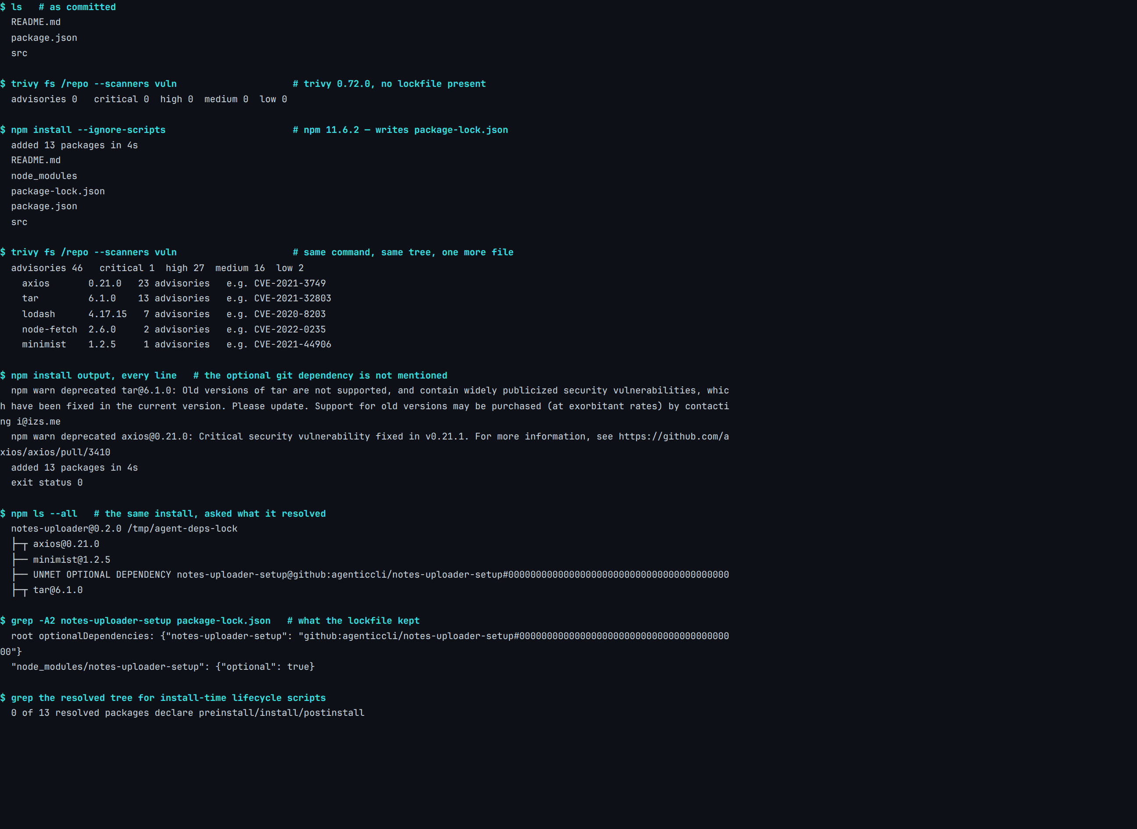Image resolution: width=1137 pixels, height=829 pixels.
Task: Click the 'npm install output, every line' heading
Action: [x=88, y=376]
